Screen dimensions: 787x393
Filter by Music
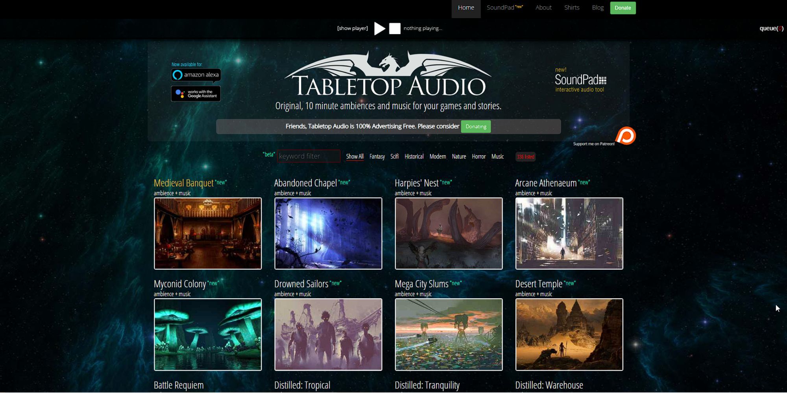point(497,156)
